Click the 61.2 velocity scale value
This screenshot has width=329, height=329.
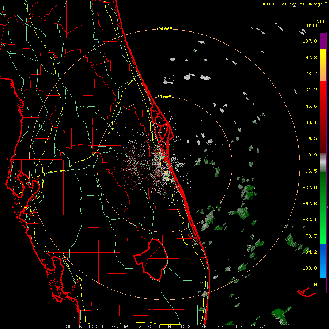(x=311, y=90)
